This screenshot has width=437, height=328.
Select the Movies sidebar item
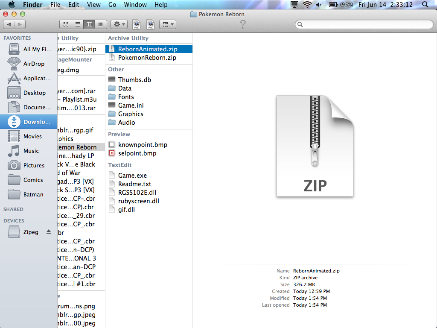(32, 136)
